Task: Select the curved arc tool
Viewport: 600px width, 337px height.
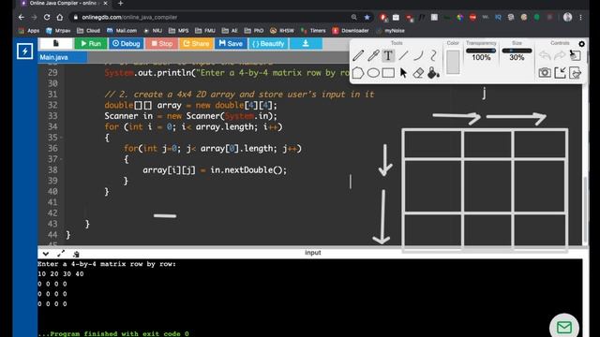Action: (x=418, y=56)
